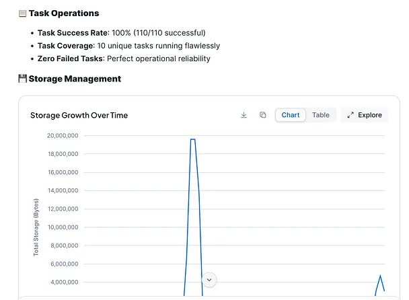Switch to the Chart view
409x300 pixels.
pyautogui.click(x=291, y=115)
